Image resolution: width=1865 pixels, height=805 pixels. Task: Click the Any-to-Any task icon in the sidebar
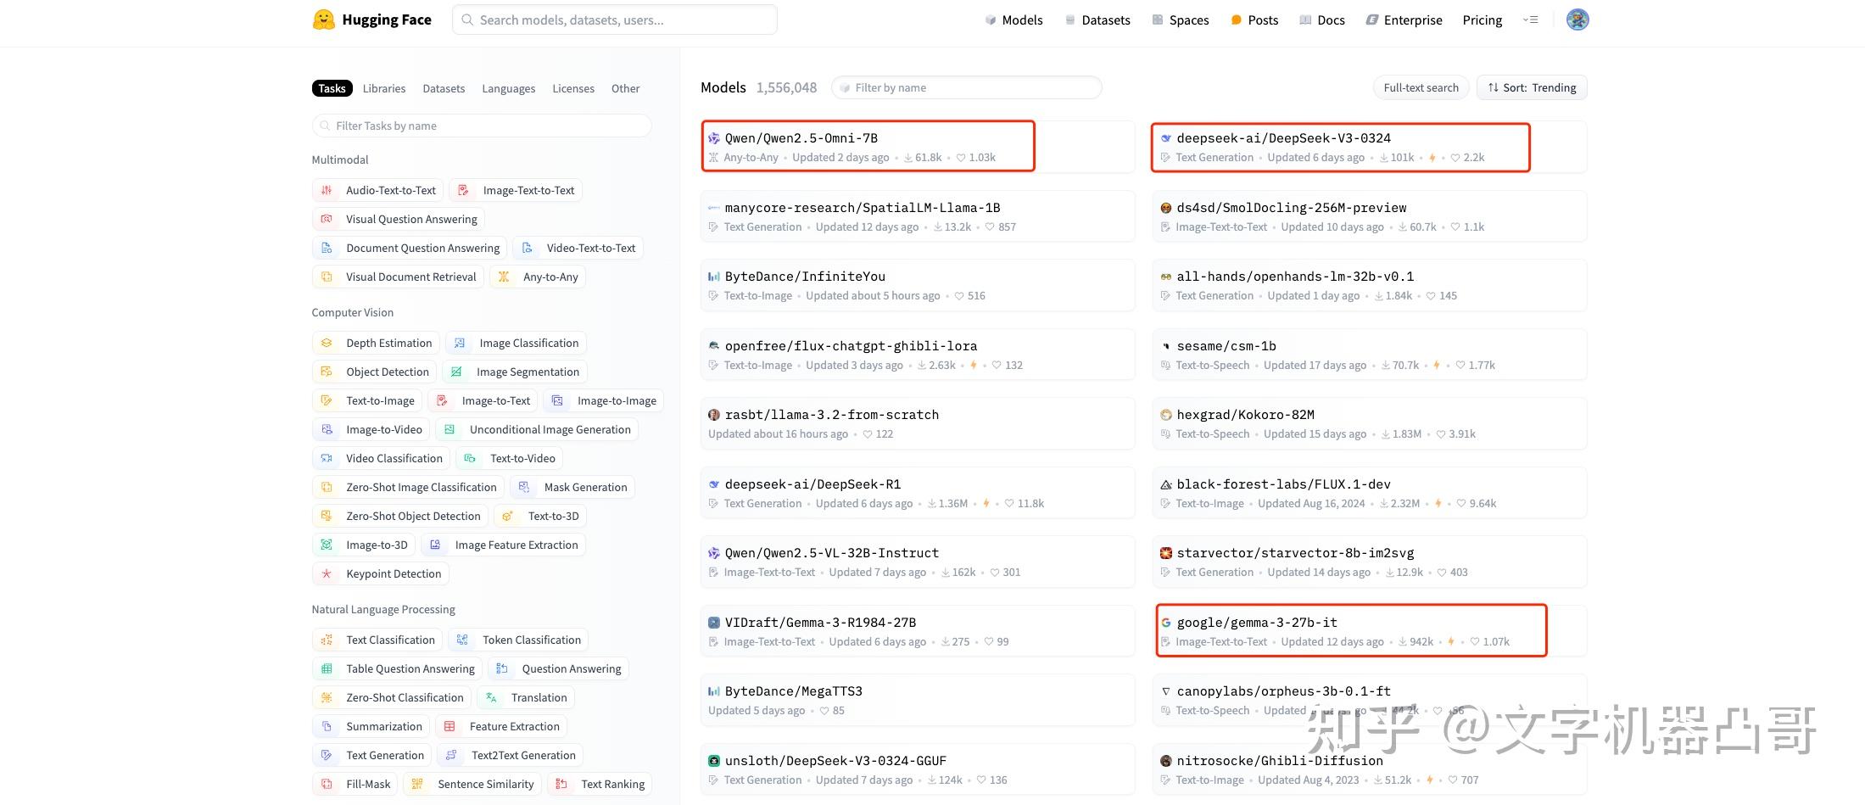[504, 277]
